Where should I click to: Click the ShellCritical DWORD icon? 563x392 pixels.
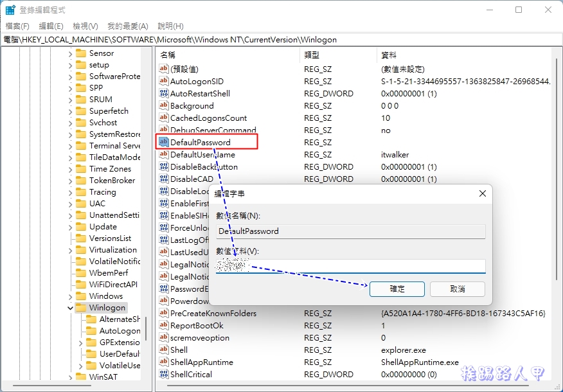[164, 374]
